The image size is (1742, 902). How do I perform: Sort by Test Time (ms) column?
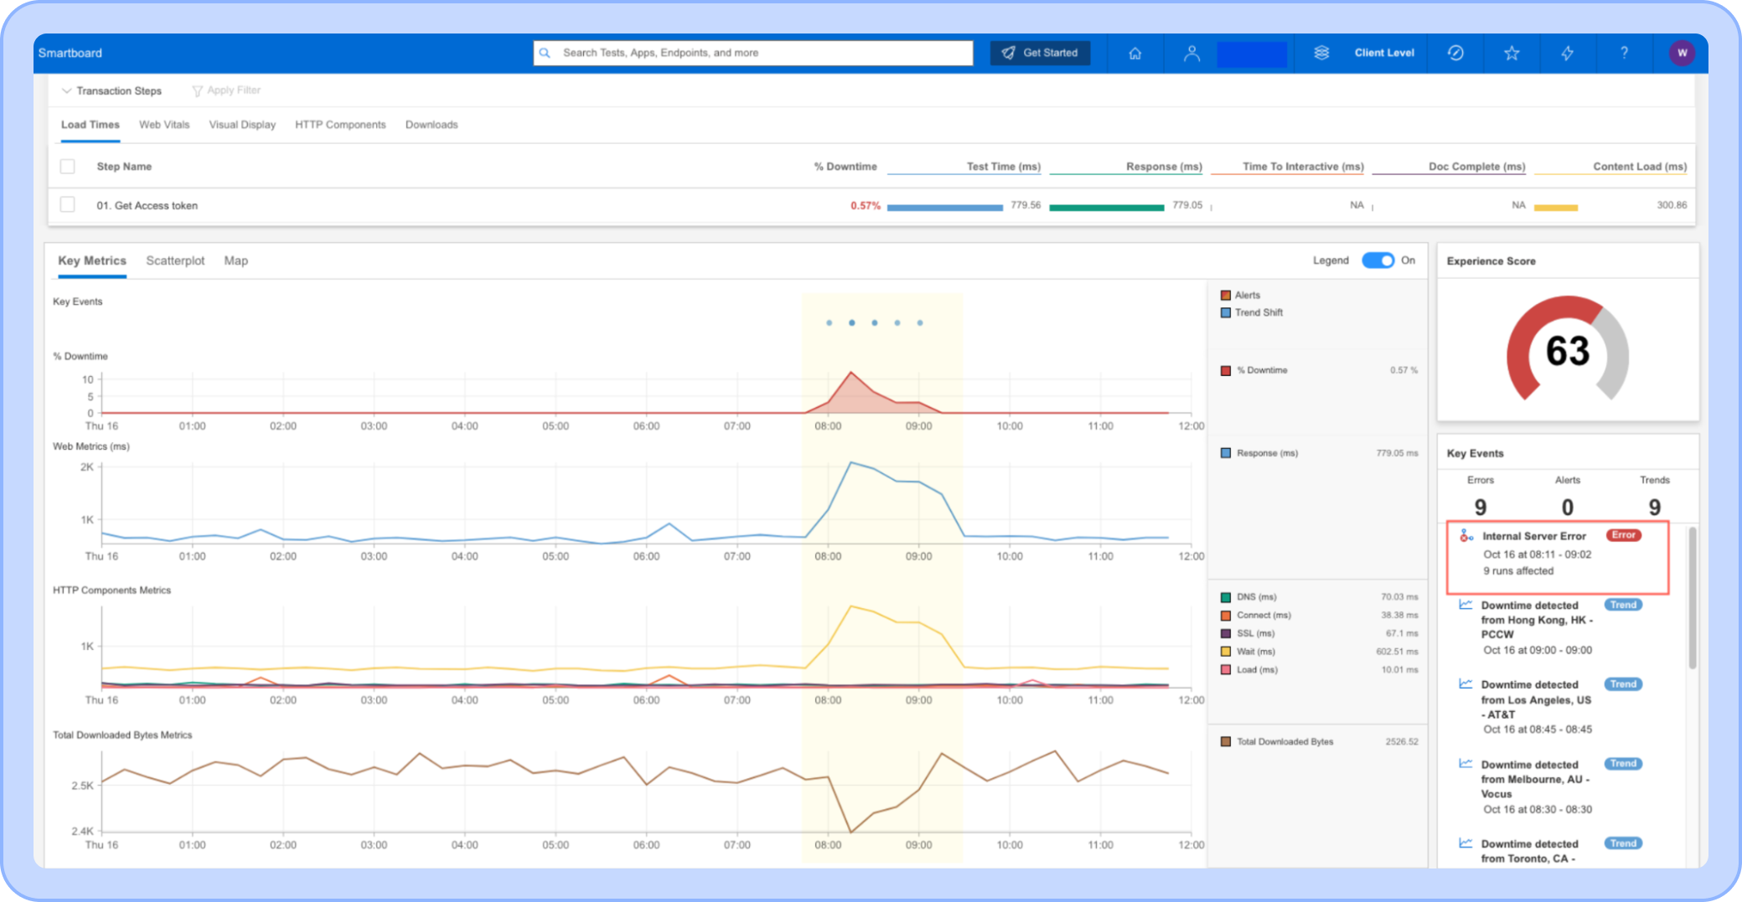coord(1003,167)
